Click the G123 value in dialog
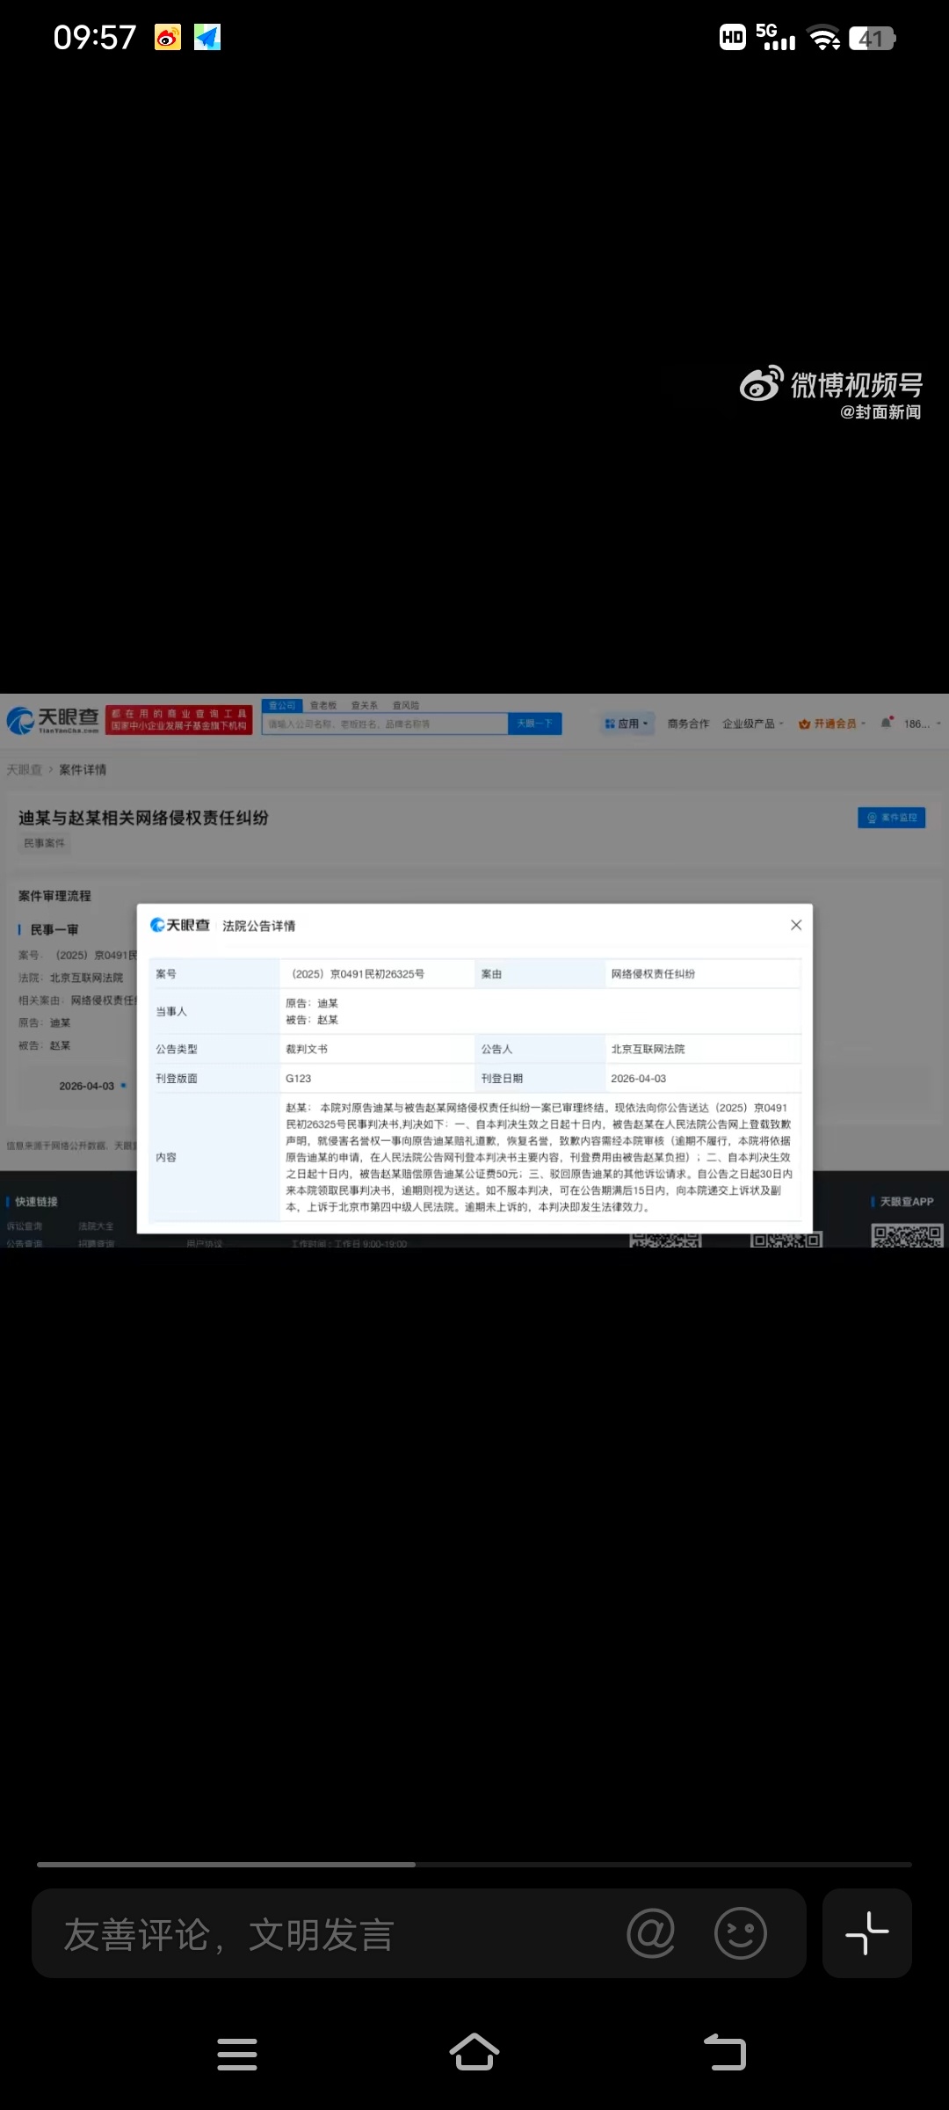Viewport: 949px width, 2110px height. 299,1078
